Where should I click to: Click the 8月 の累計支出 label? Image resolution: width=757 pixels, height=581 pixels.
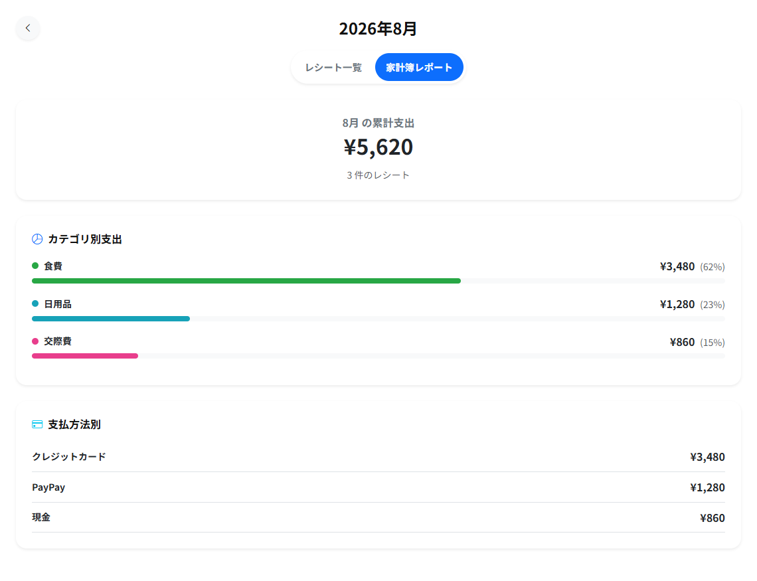(x=378, y=123)
